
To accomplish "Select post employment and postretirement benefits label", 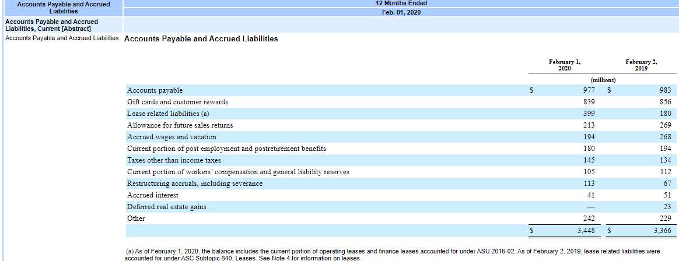I will 226,149.
